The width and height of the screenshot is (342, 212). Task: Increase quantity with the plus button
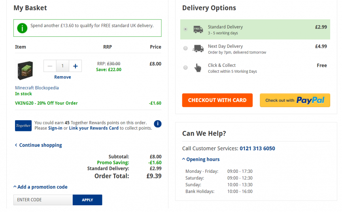[x=75, y=66]
